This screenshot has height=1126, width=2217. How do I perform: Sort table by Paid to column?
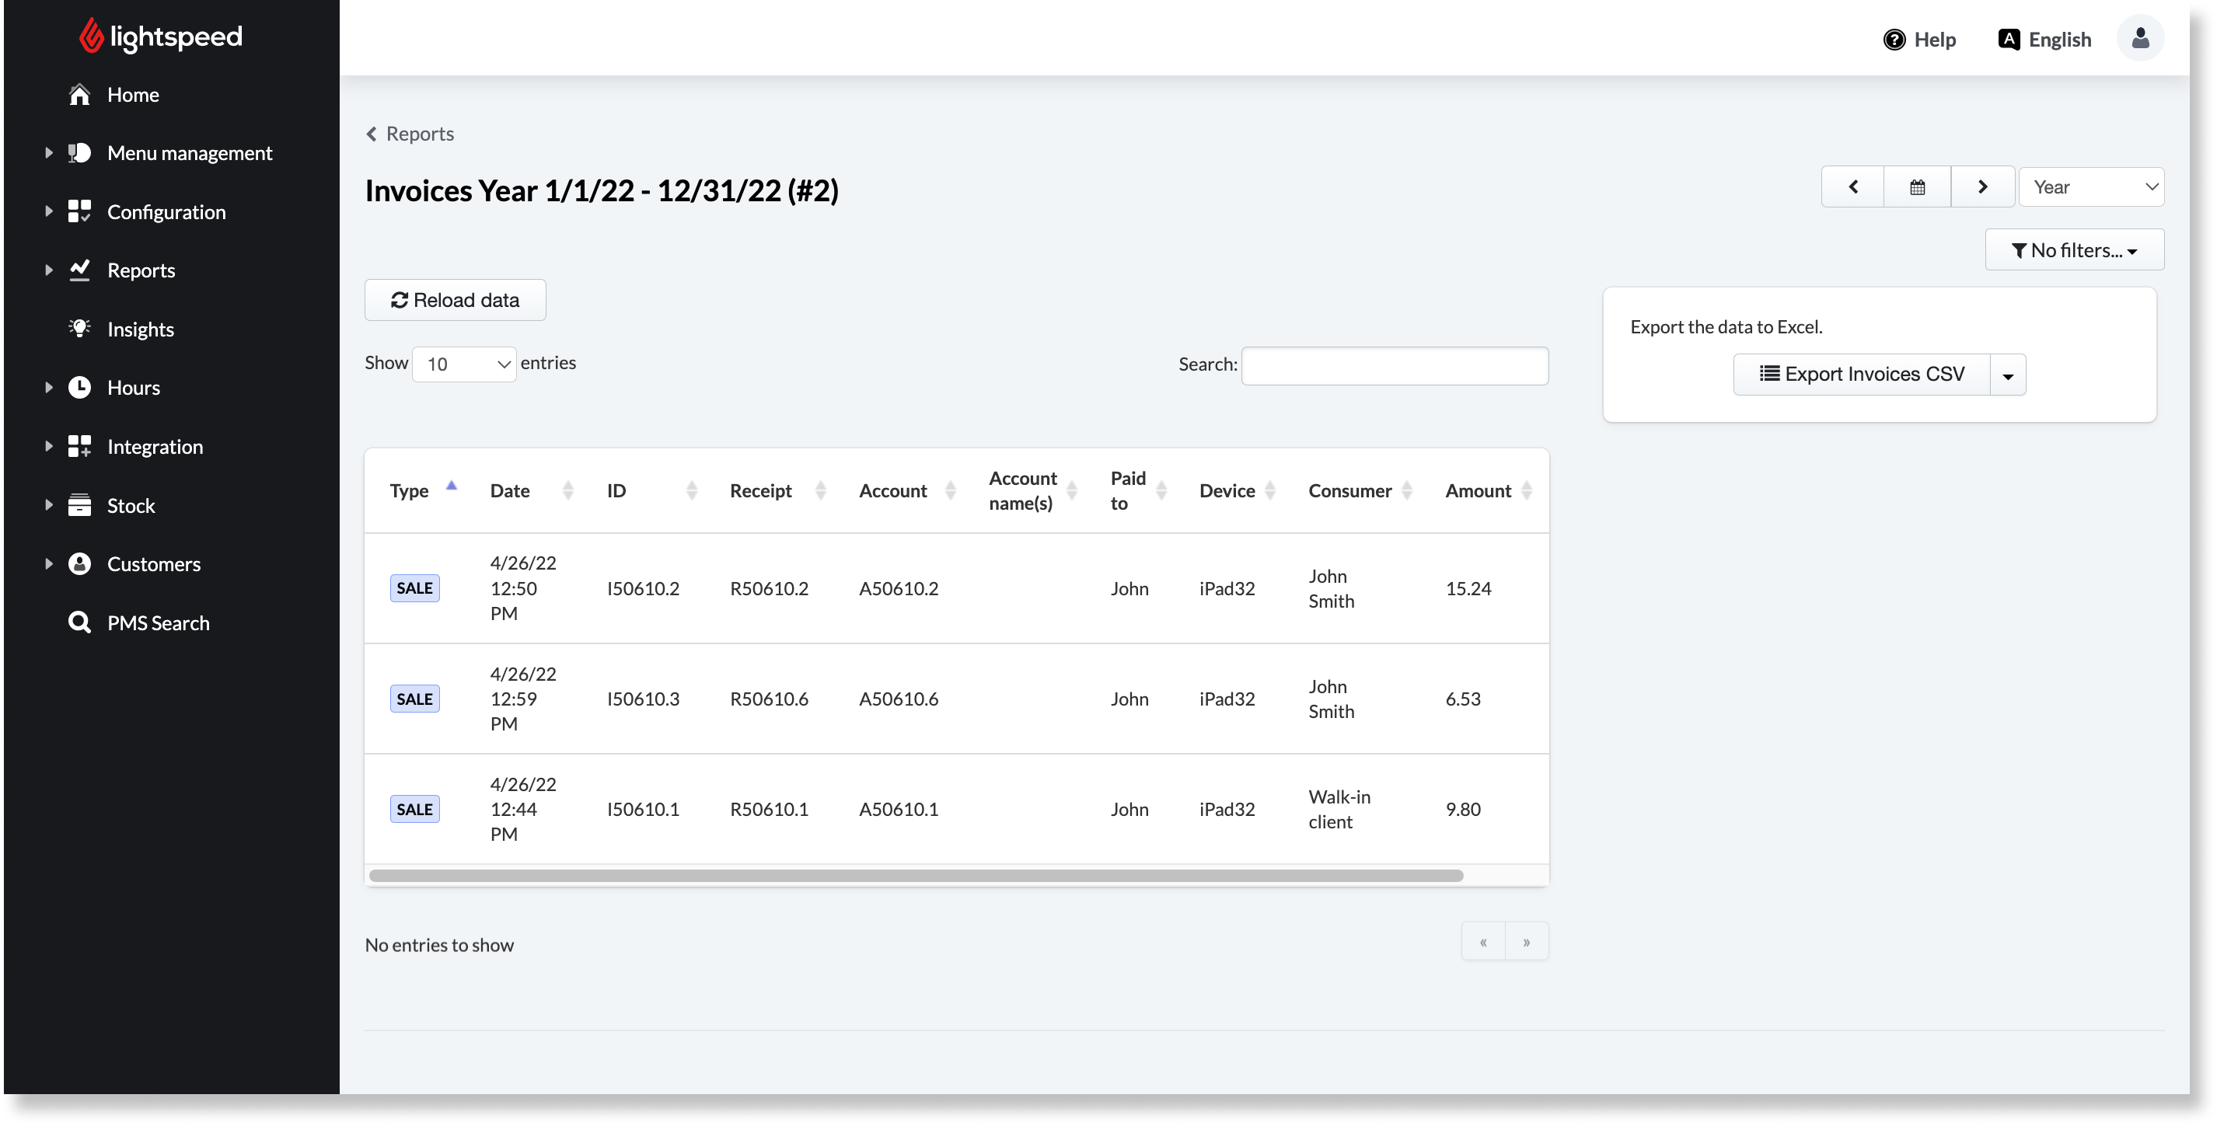pyautogui.click(x=1139, y=490)
